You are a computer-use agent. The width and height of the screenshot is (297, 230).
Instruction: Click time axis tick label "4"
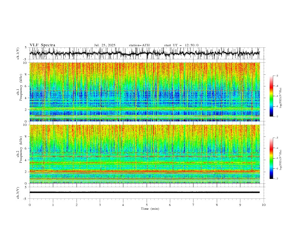click(123, 205)
